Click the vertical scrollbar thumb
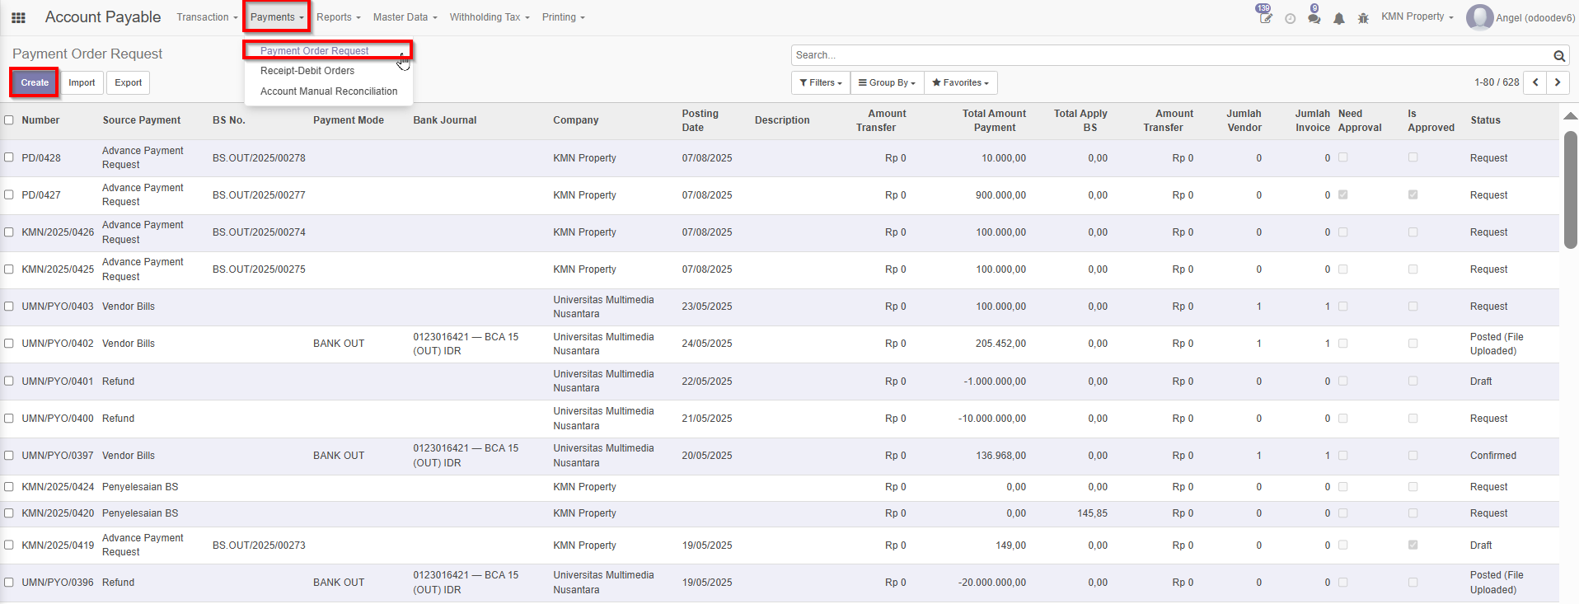Image resolution: width=1579 pixels, height=604 pixels. coord(1571,190)
